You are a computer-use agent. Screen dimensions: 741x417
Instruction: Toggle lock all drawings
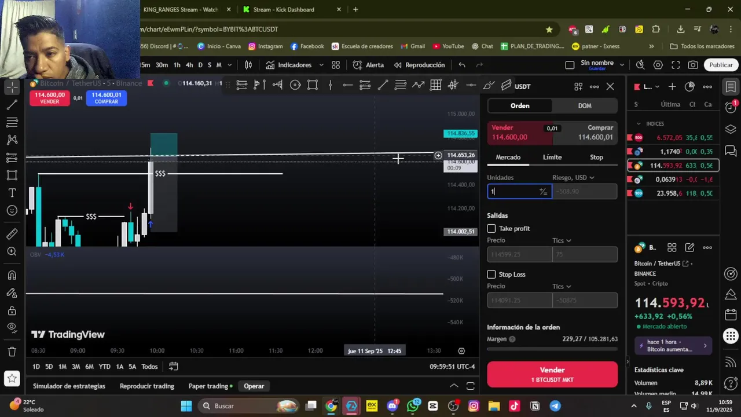(x=12, y=311)
